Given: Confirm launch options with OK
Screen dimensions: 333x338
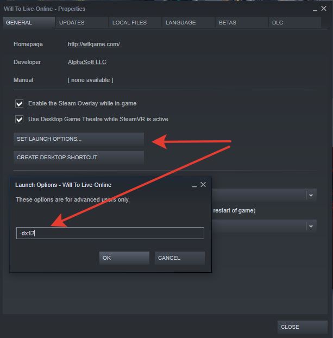Looking at the screenshot, I should [124, 258].
